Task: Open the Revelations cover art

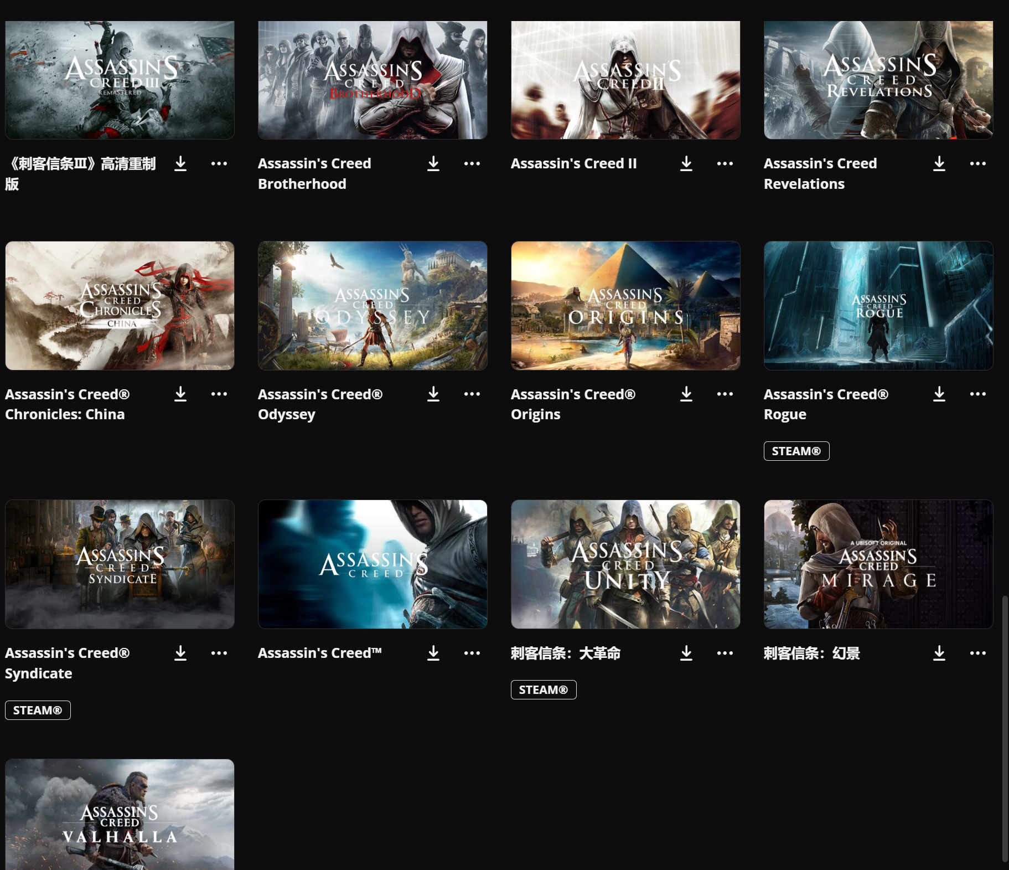Action: tap(878, 80)
